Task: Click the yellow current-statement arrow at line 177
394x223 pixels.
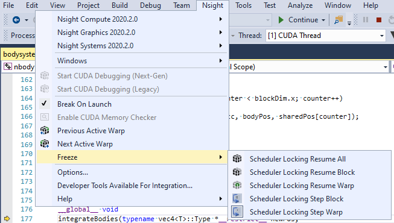Action: [7, 219]
